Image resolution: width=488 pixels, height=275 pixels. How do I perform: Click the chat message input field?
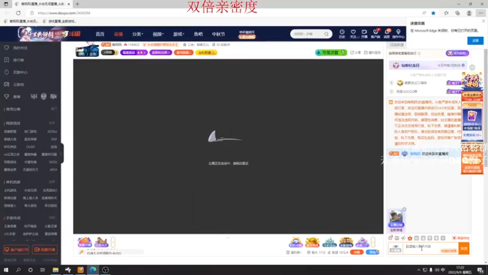click(x=431, y=249)
